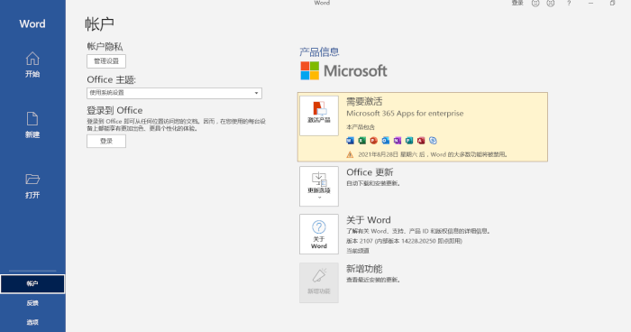Click the 登录 sign-in link in title bar

pyautogui.click(x=517, y=4)
